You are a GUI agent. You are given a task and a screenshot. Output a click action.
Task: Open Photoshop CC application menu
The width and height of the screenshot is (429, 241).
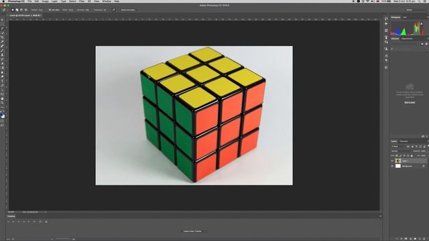(x=16, y=1)
